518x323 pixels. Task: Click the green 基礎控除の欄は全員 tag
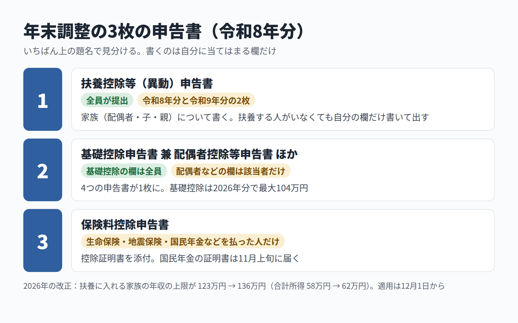click(x=124, y=171)
